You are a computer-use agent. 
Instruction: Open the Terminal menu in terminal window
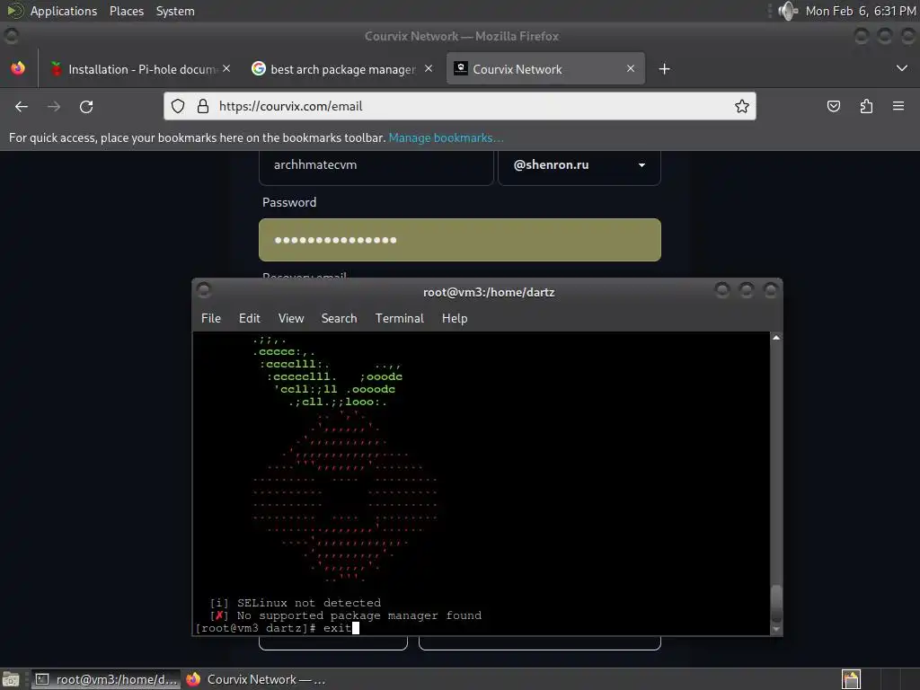click(x=400, y=318)
